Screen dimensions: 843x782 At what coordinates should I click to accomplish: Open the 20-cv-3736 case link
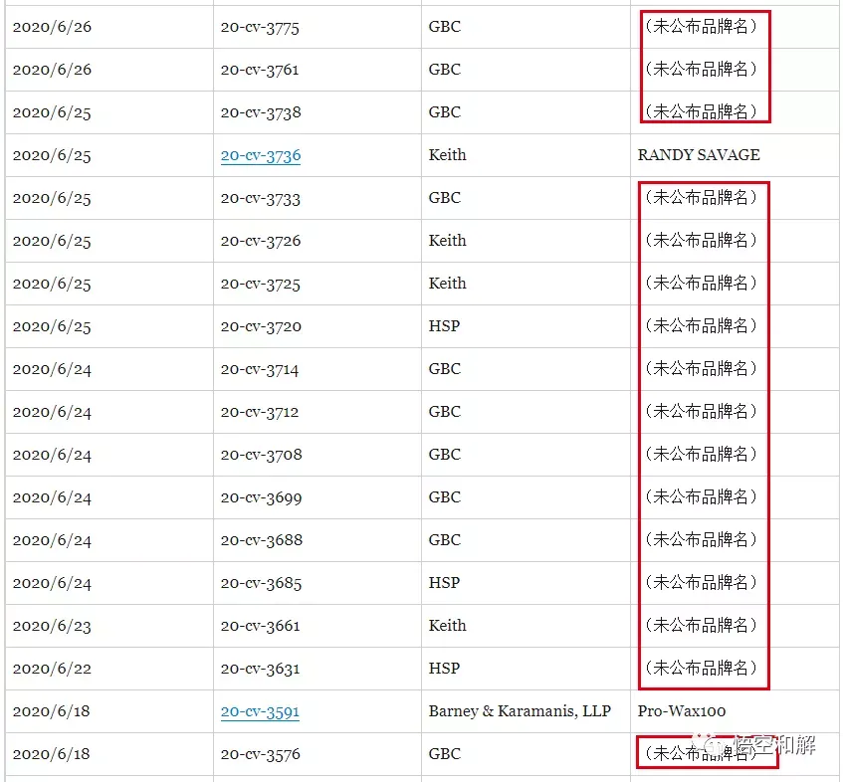pyautogui.click(x=260, y=155)
